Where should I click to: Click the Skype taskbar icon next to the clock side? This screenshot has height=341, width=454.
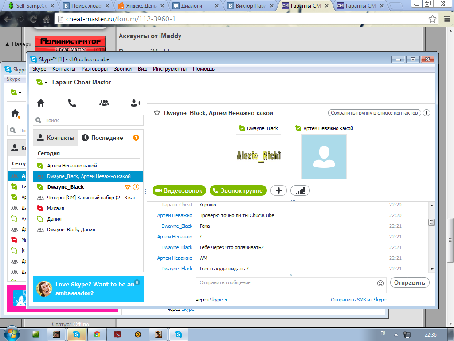[179, 334]
